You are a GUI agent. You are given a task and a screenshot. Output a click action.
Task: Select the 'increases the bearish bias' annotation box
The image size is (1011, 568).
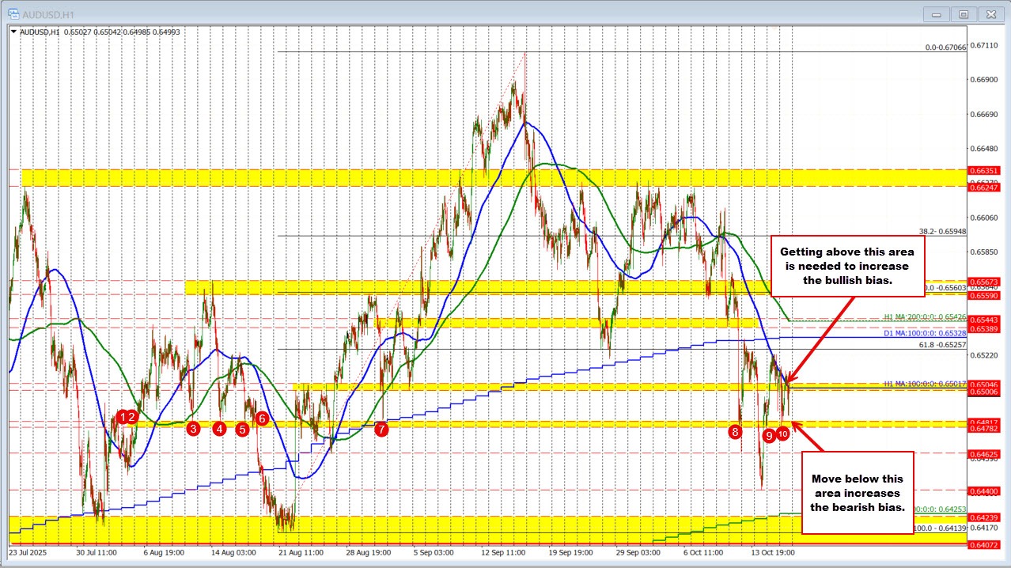click(858, 492)
